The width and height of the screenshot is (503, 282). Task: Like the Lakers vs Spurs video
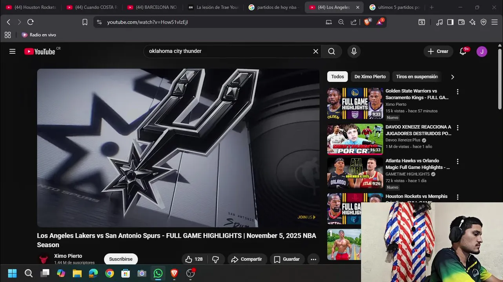(194, 259)
